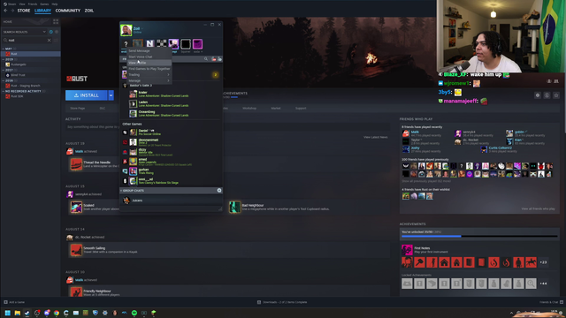Open Rust game settings gear icon
The height and width of the screenshot is (318, 566).
[x=538, y=95]
